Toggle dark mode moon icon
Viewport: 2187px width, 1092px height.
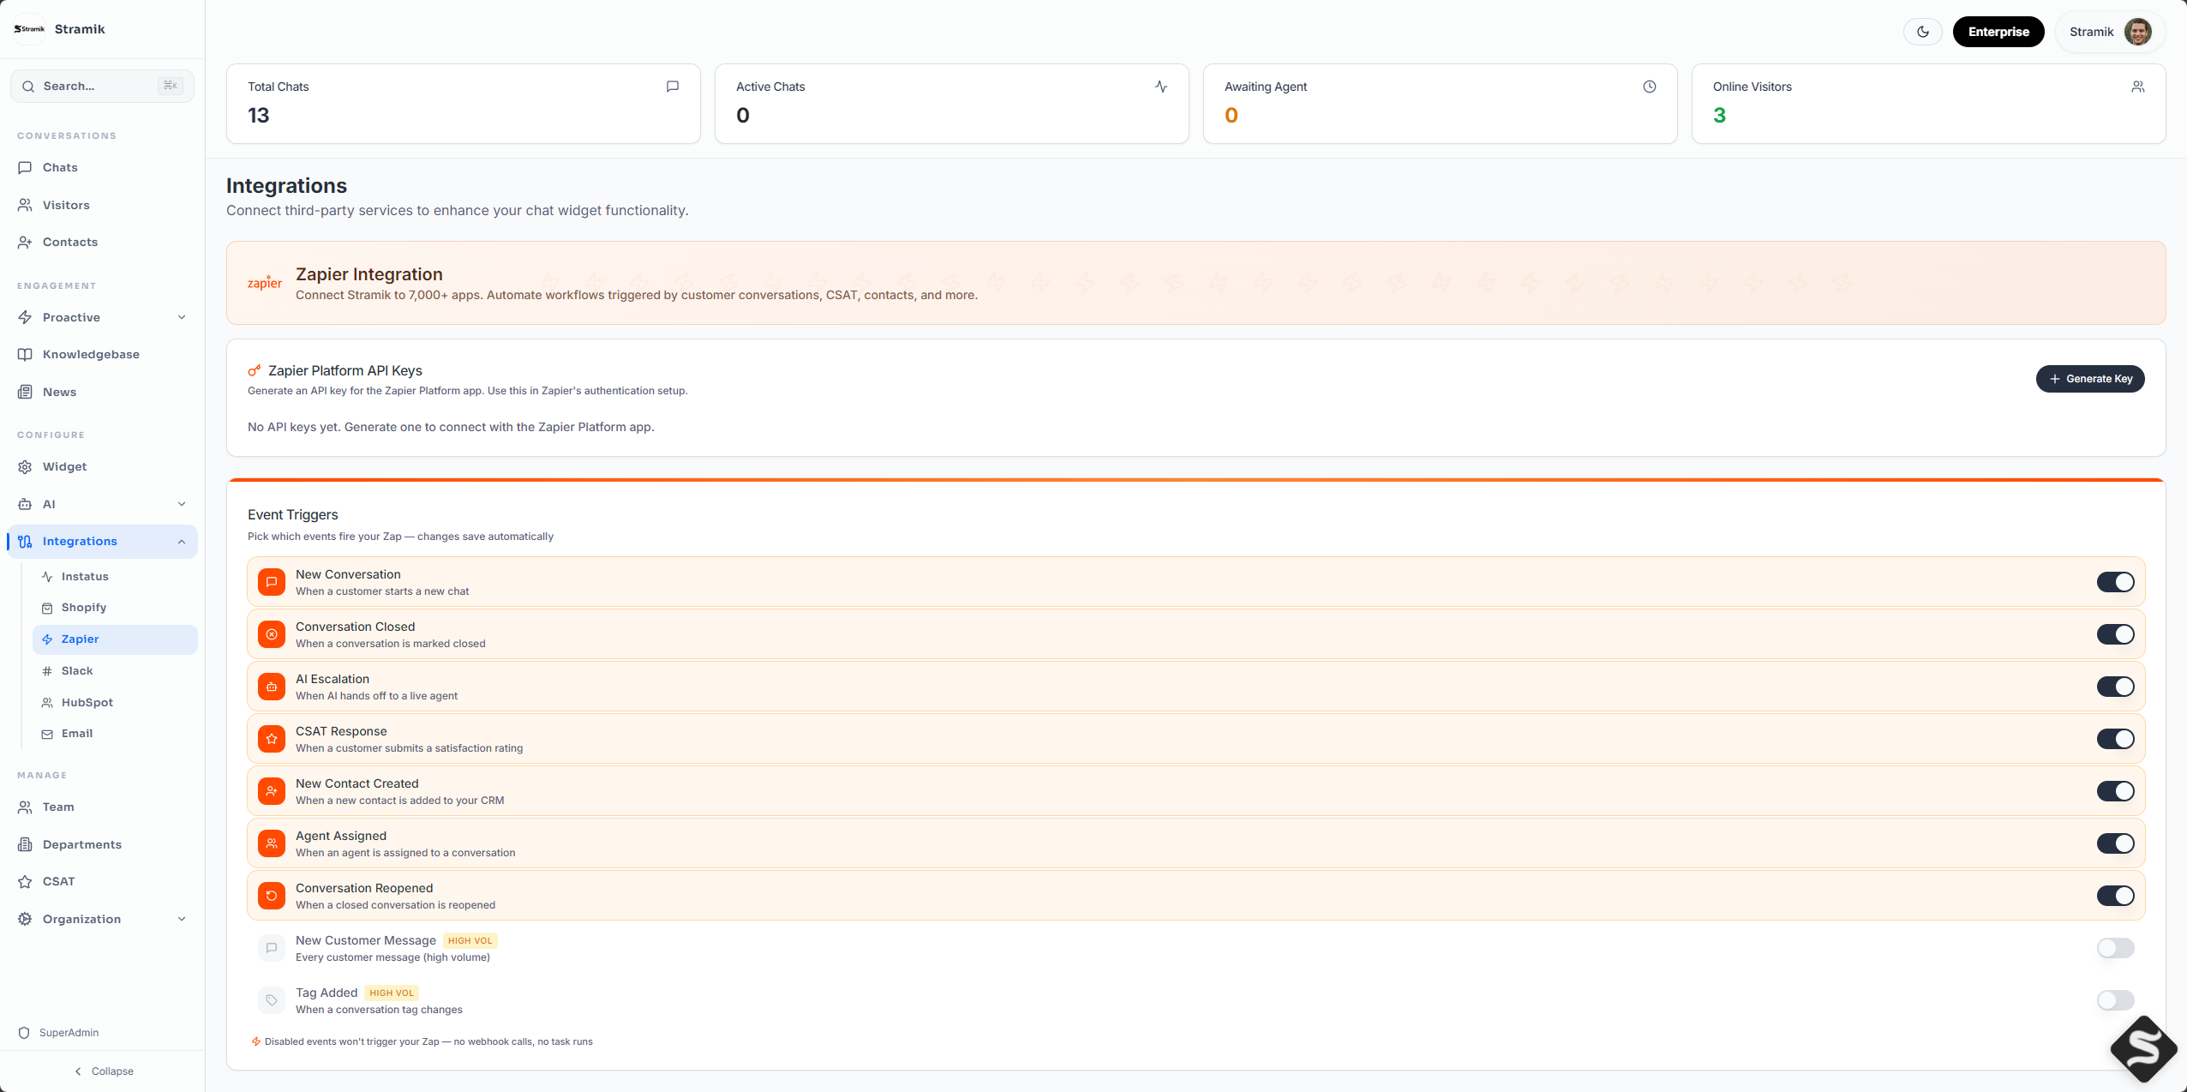tap(1922, 32)
